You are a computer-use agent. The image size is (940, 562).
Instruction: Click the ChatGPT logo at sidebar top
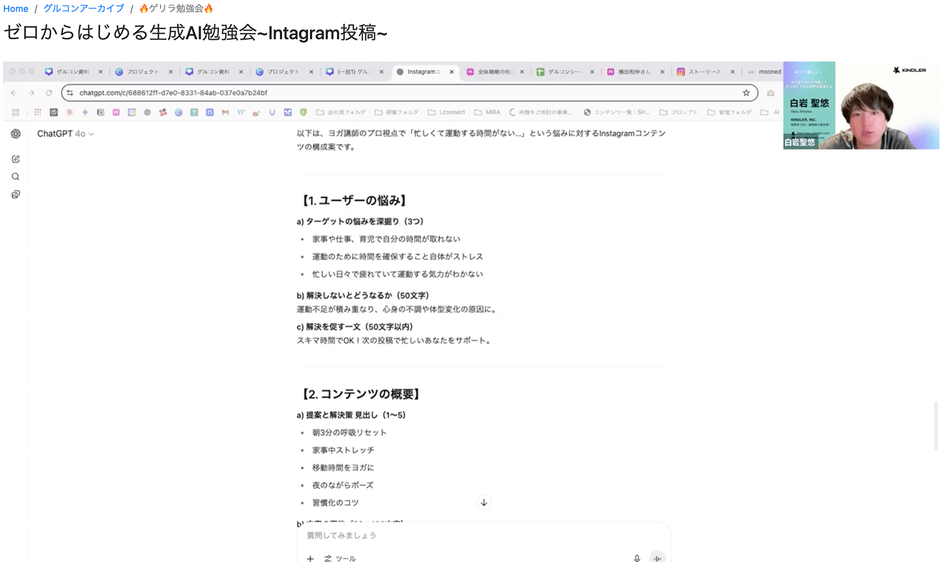pyautogui.click(x=15, y=134)
